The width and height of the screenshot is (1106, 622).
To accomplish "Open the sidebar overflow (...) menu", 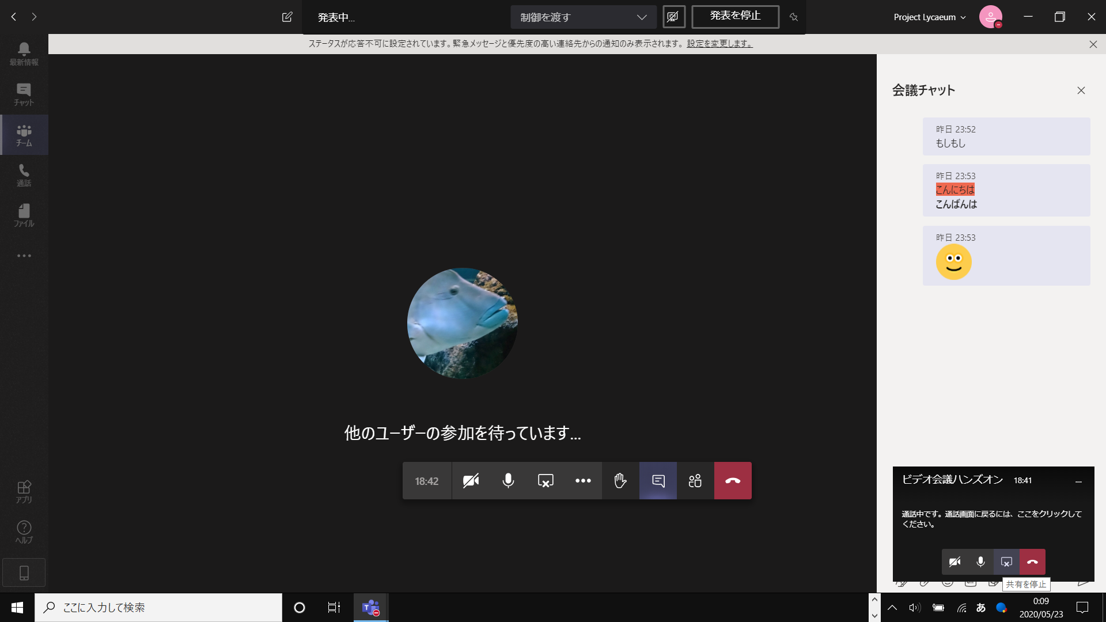I will tap(24, 255).
